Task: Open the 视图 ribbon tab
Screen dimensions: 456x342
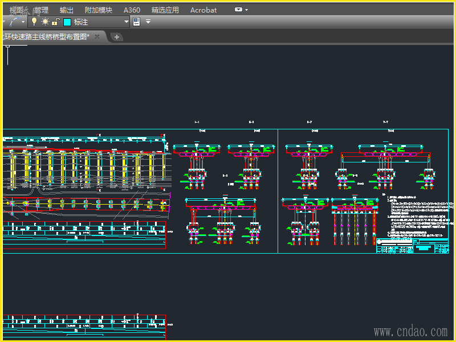Action: click(17, 10)
